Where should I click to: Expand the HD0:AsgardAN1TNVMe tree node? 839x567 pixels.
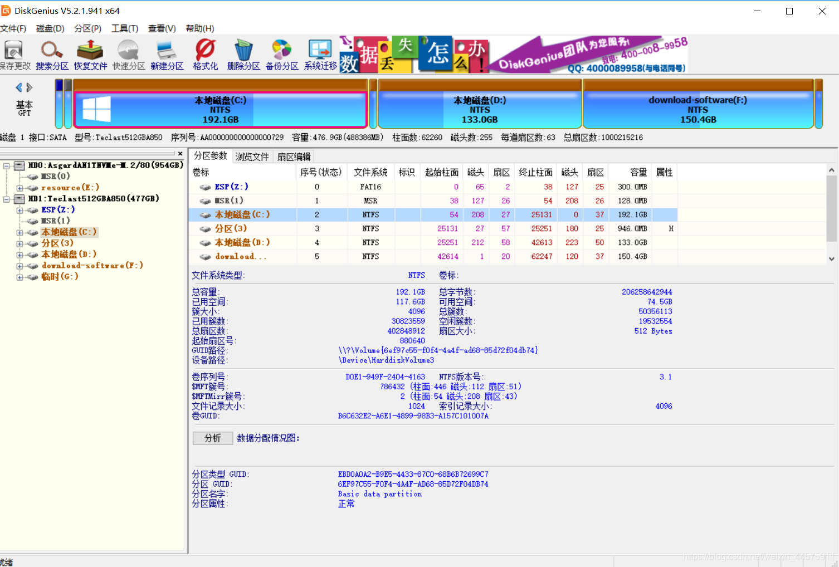pos(6,165)
